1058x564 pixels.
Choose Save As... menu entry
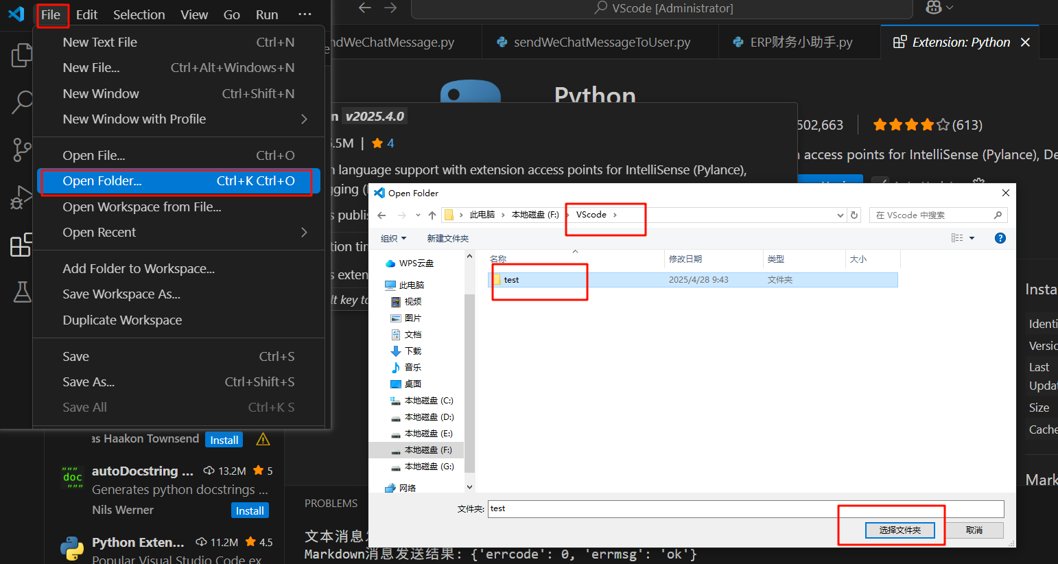(x=178, y=382)
